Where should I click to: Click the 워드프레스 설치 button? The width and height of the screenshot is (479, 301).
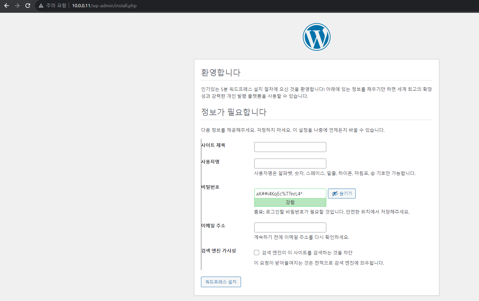click(x=221, y=282)
